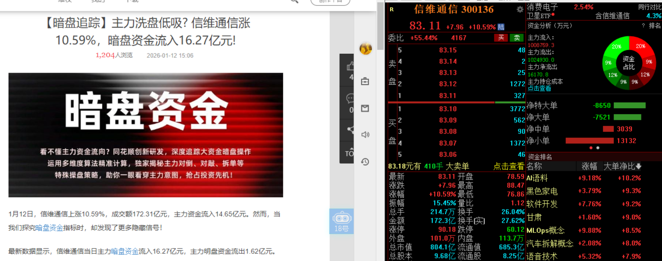This screenshot has height=261, width=662.
Task: Select the 甘肃 ranking row
Action: click(584, 217)
